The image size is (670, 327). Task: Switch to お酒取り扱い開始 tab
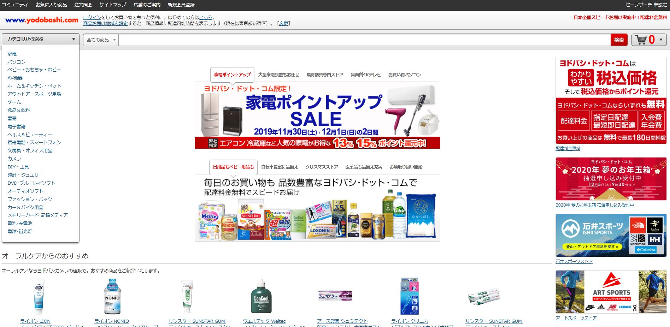[406, 167]
